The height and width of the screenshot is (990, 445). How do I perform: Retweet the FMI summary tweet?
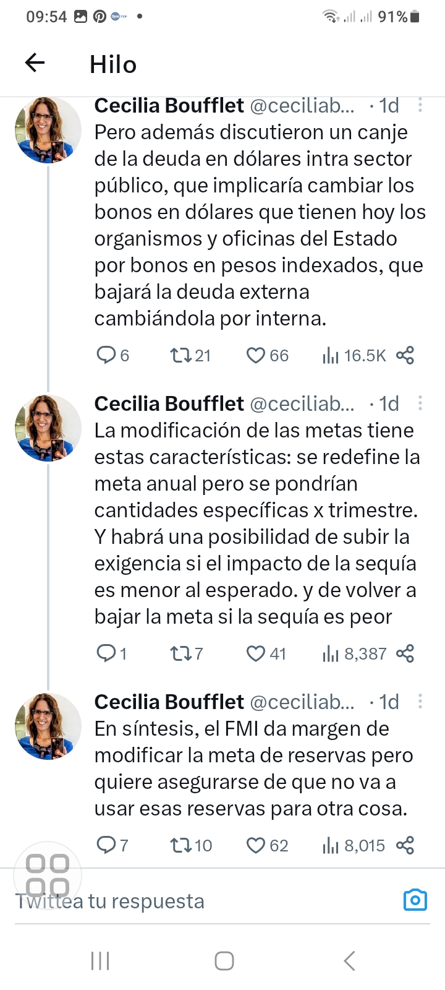click(181, 845)
